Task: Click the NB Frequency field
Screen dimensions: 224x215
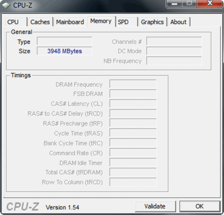Action: pos(174,61)
